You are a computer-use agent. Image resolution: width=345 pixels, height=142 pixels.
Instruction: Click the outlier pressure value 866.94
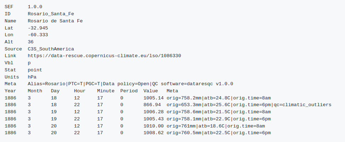coord(152,105)
